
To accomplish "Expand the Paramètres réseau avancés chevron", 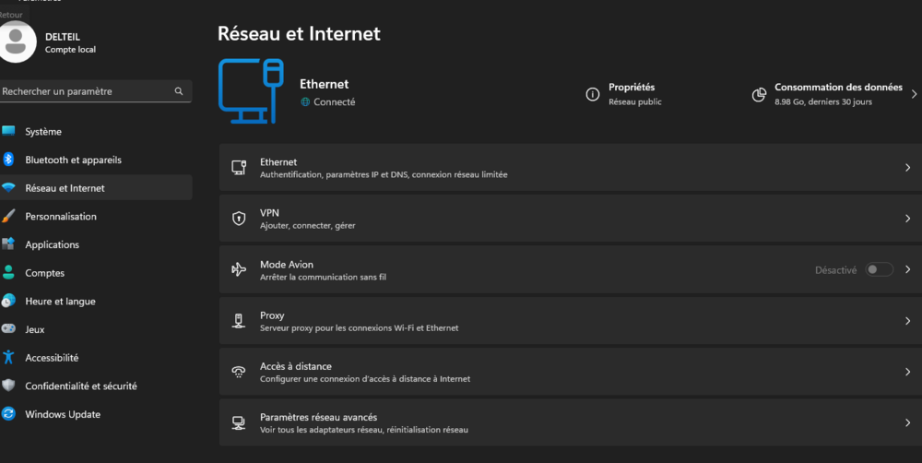I will 907,422.
